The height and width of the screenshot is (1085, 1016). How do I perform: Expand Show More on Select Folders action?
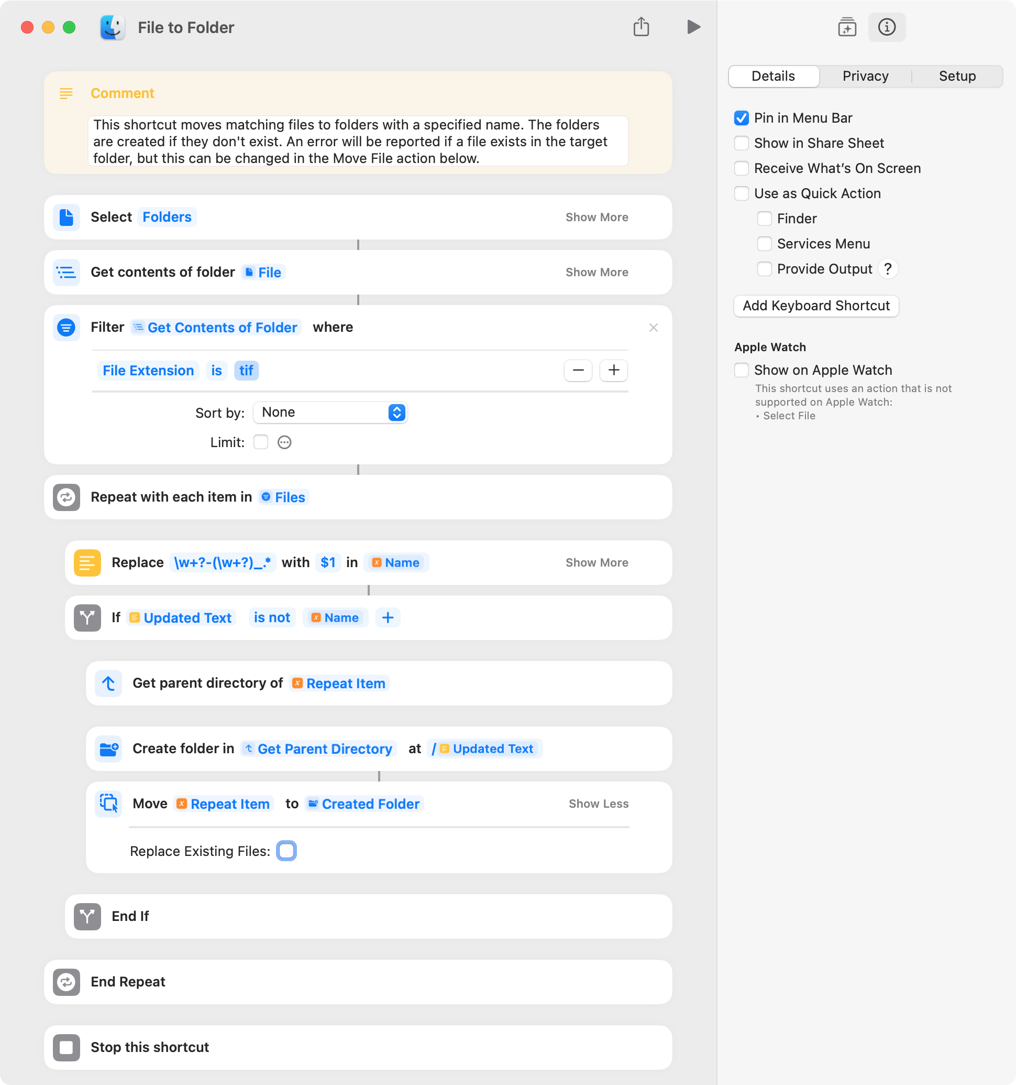click(597, 217)
